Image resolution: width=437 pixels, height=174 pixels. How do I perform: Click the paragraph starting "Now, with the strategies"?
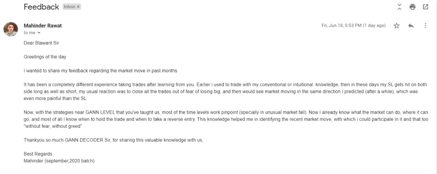[225, 119]
